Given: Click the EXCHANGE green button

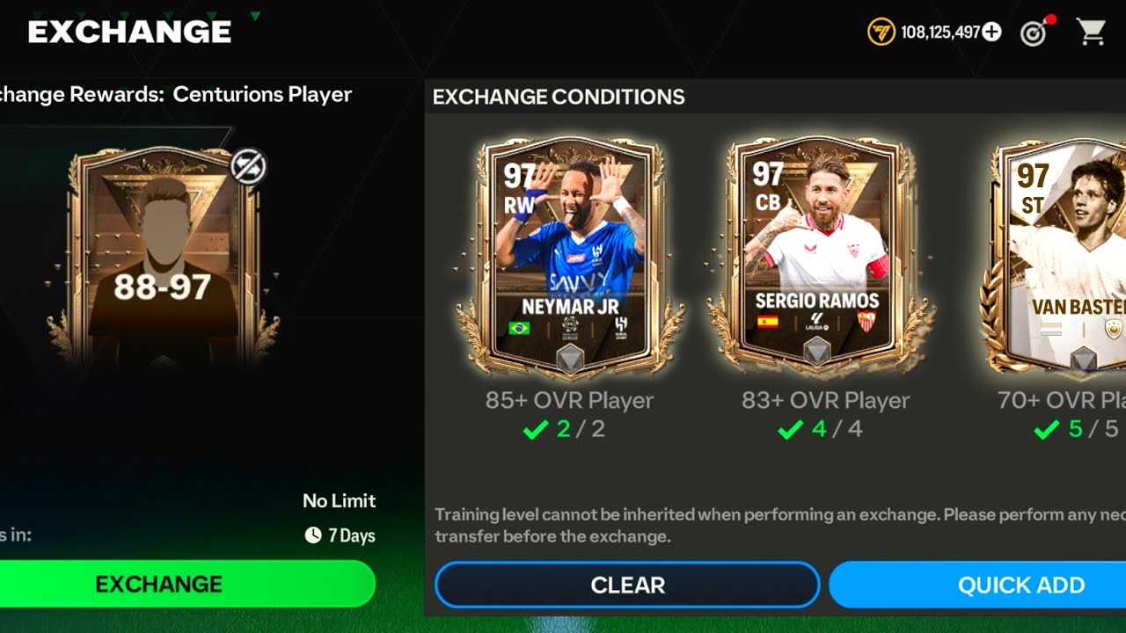Looking at the screenshot, I should 159,584.
